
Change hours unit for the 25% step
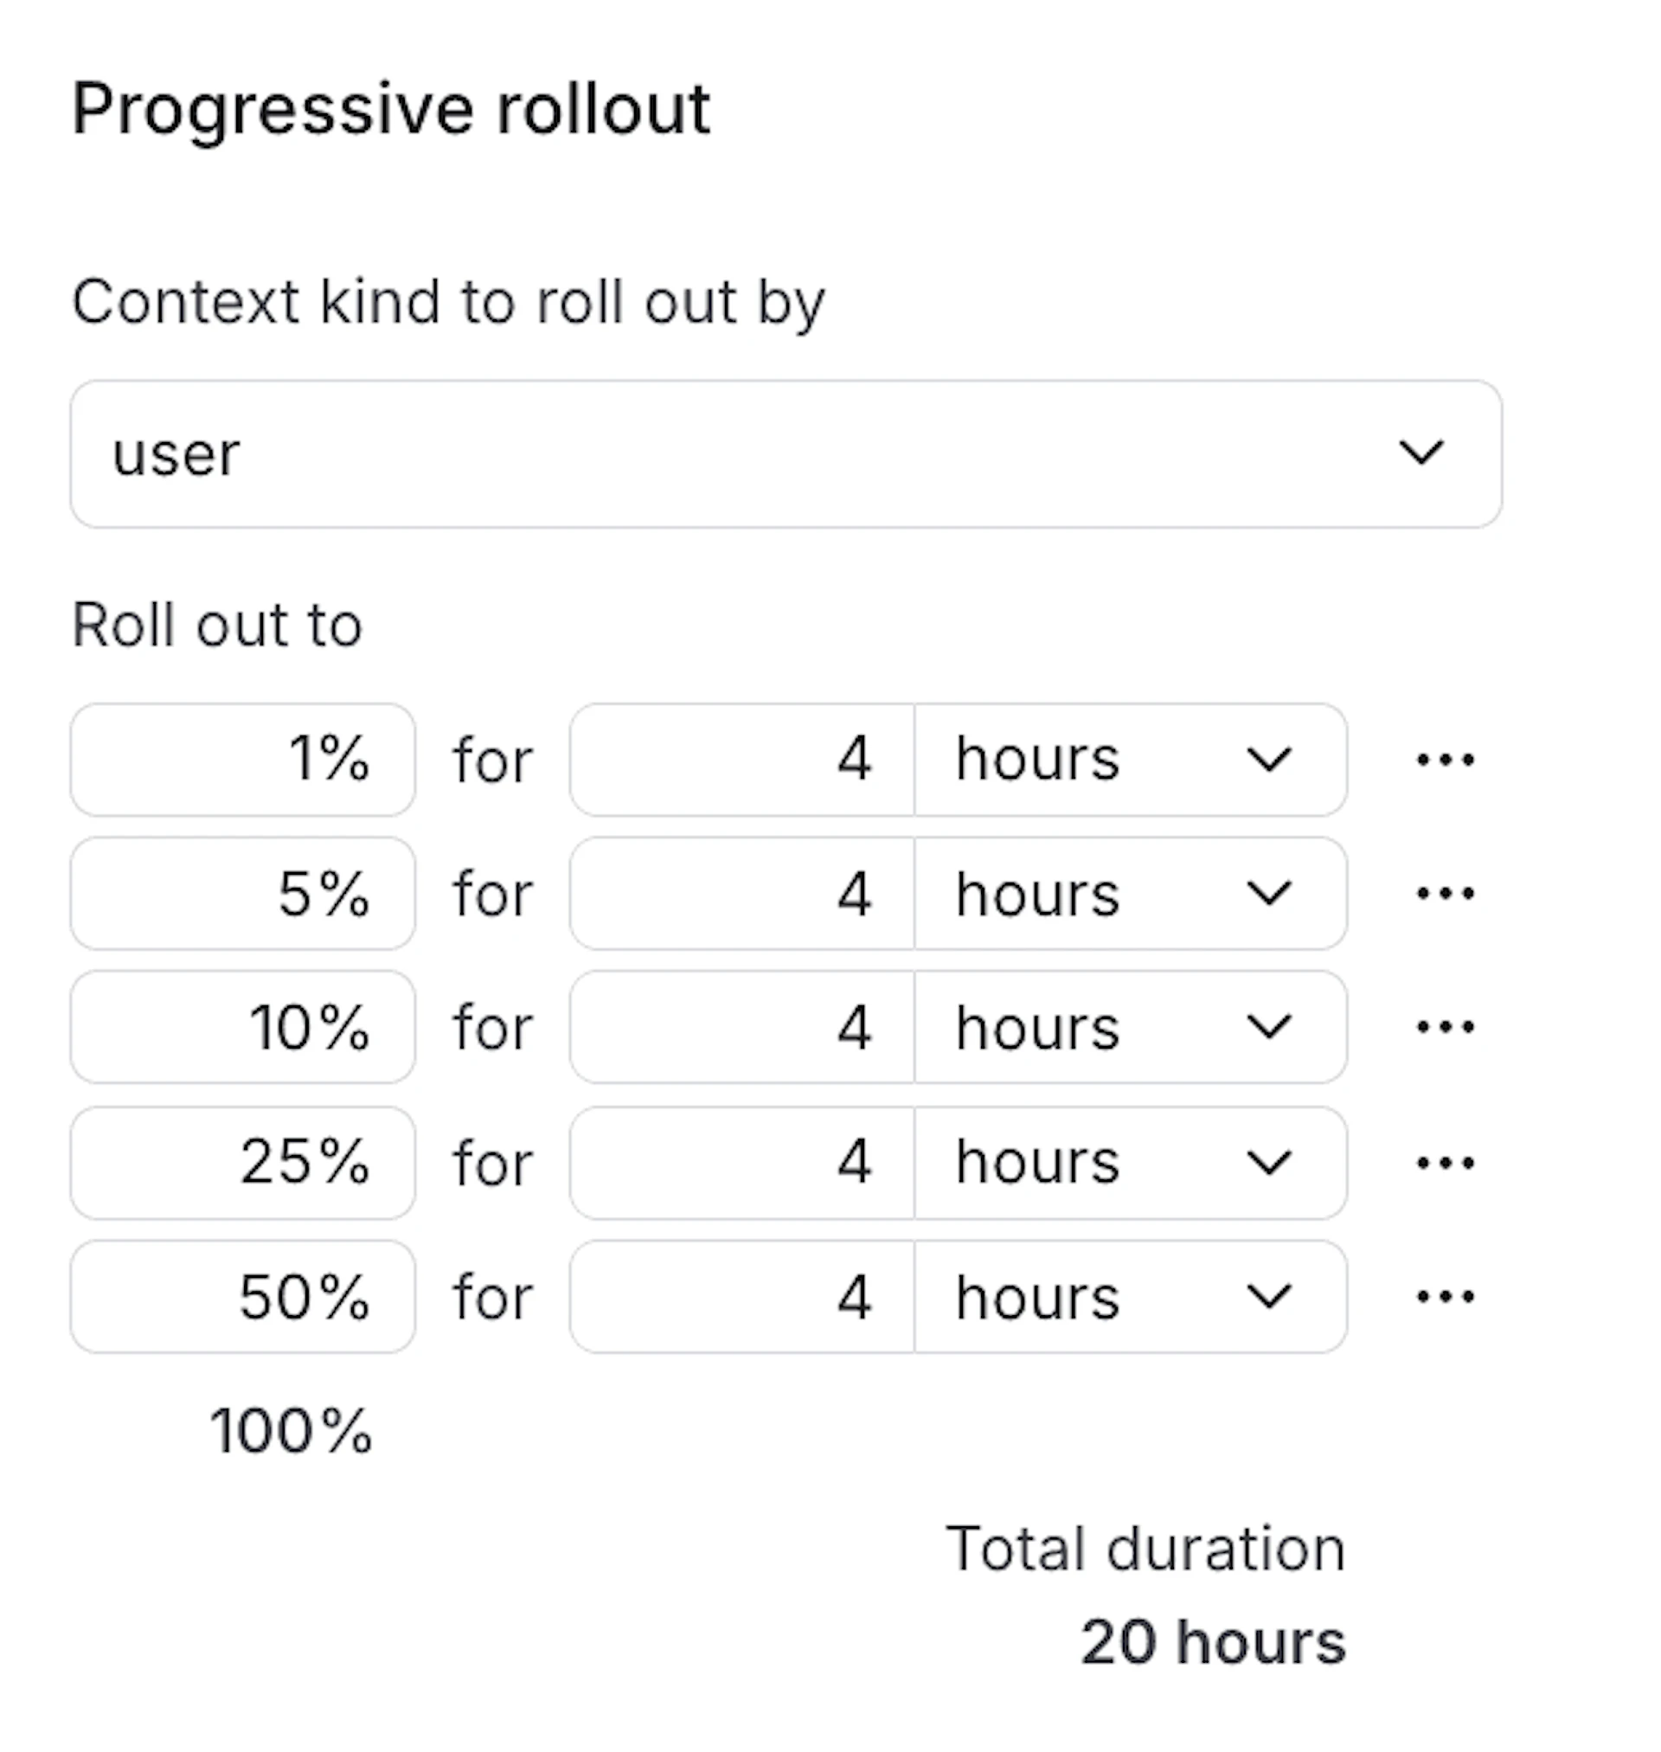click(1130, 1163)
